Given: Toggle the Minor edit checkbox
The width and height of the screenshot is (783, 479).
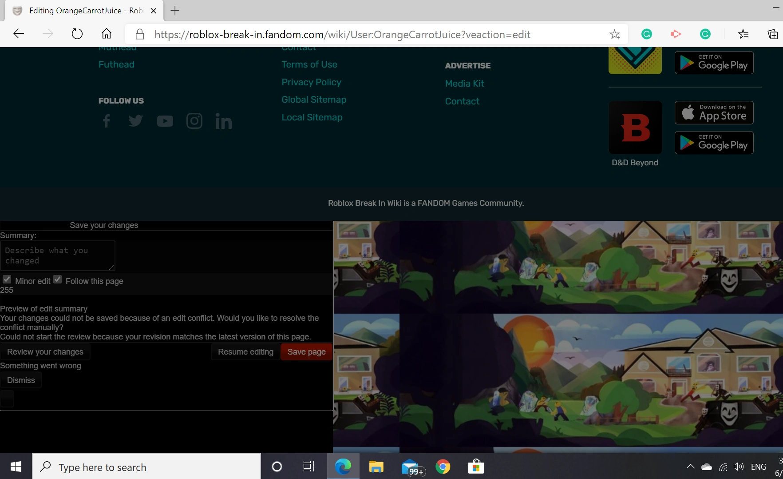Looking at the screenshot, I should pos(7,279).
